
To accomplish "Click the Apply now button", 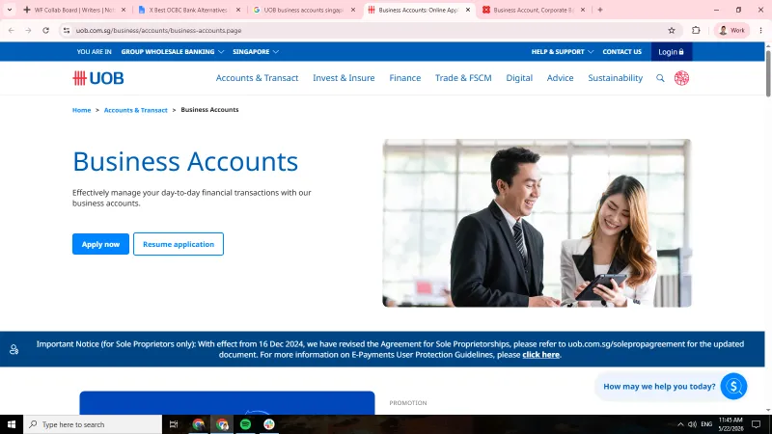I will tap(100, 244).
